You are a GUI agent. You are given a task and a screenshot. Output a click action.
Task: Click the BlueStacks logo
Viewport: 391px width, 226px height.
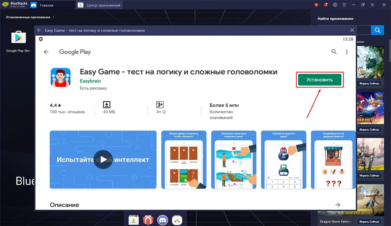(5, 5)
